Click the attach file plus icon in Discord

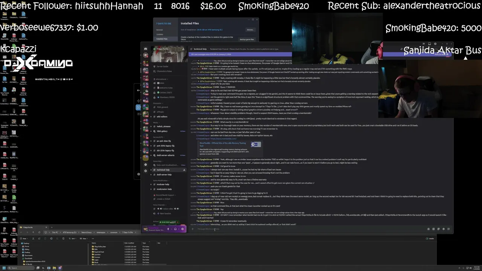coord(192,229)
